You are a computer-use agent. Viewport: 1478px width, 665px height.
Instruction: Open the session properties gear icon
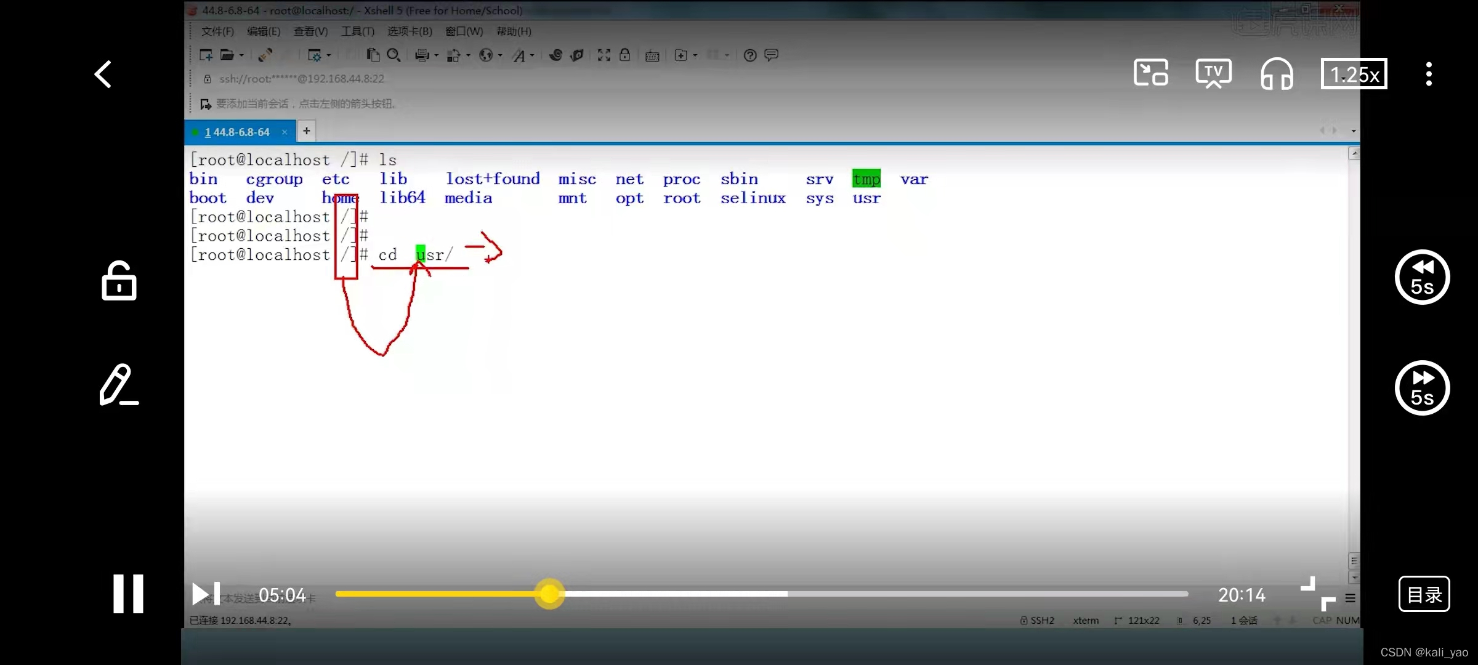click(x=315, y=55)
